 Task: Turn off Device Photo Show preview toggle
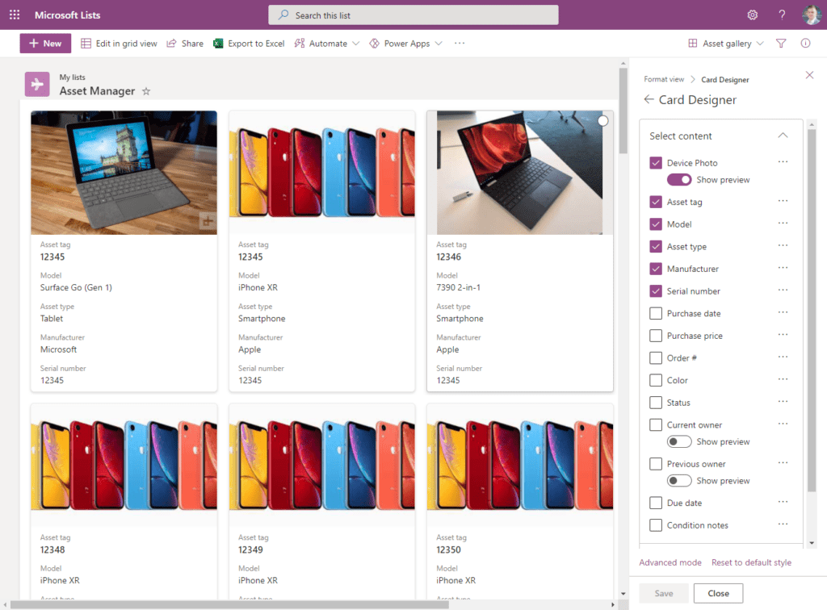click(678, 180)
